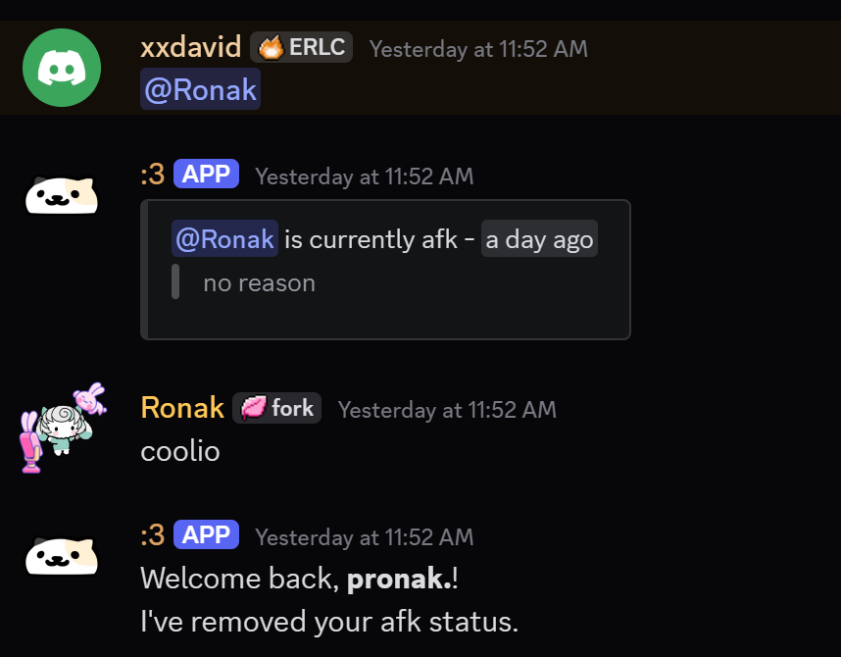Click the 'coolio' message text
Viewport: 841px width, 657px height.
(180, 450)
